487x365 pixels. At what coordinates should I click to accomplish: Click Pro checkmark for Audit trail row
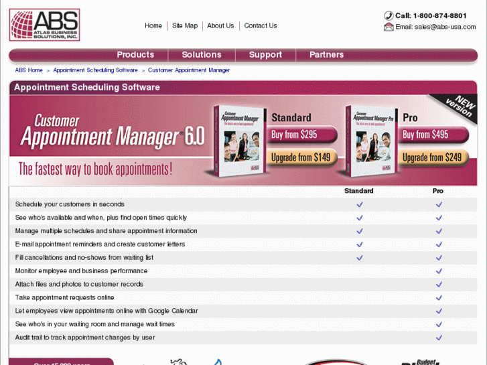(x=439, y=338)
